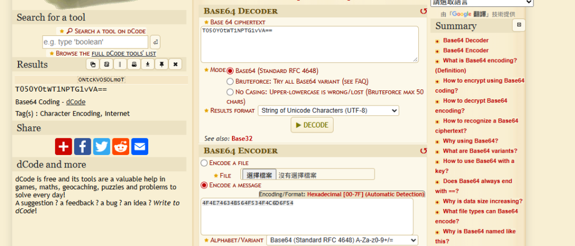Share on Reddit
575x246 pixels.
(x=121, y=147)
